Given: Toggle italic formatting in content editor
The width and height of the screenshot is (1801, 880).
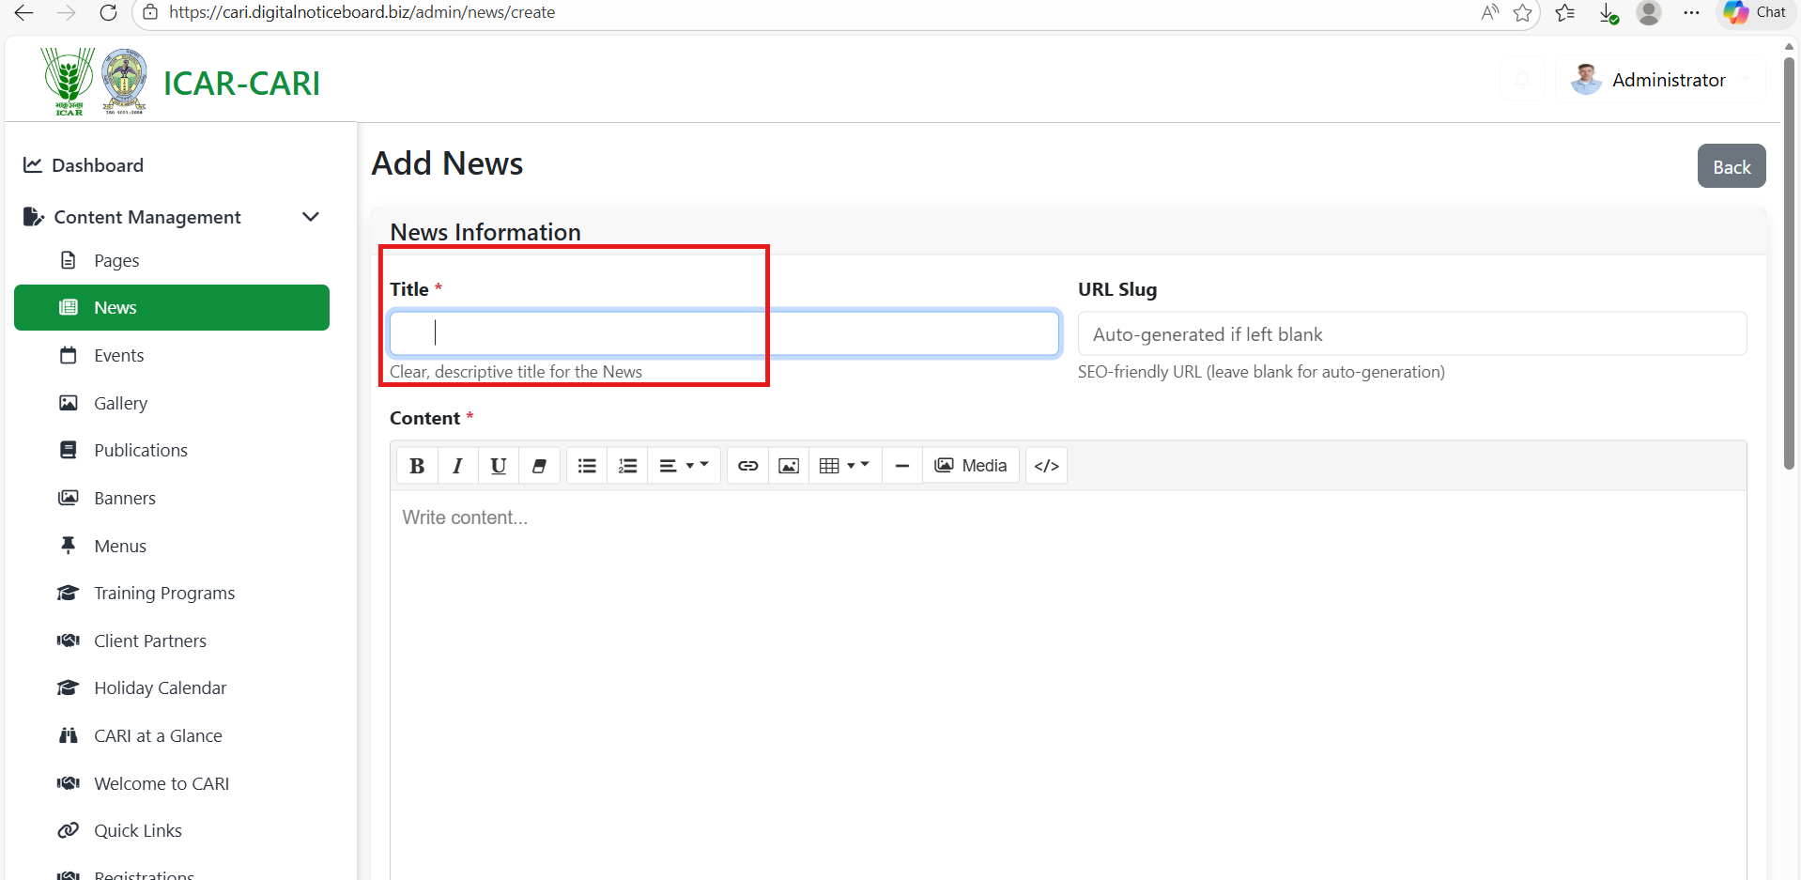Looking at the screenshot, I should (x=457, y=466).
